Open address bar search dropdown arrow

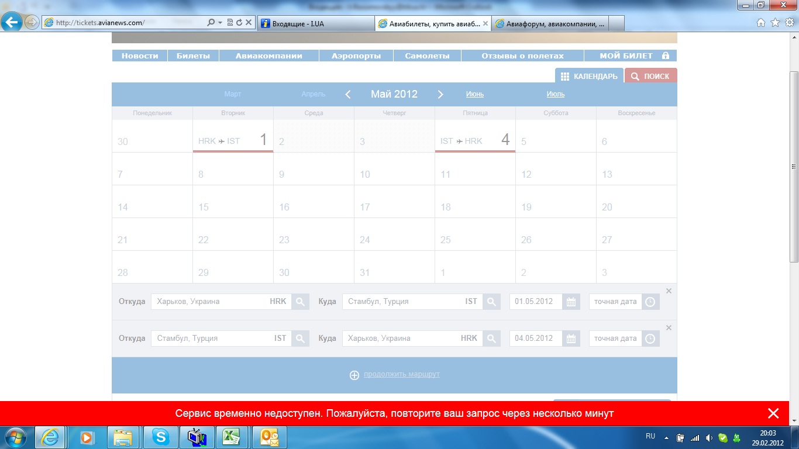220,23
